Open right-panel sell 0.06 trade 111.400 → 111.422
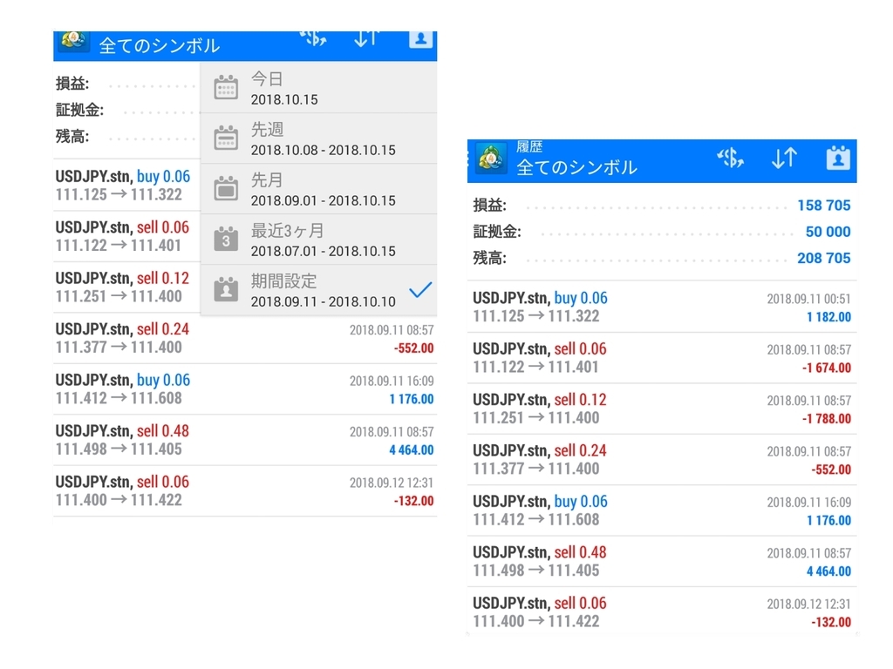 662,612
